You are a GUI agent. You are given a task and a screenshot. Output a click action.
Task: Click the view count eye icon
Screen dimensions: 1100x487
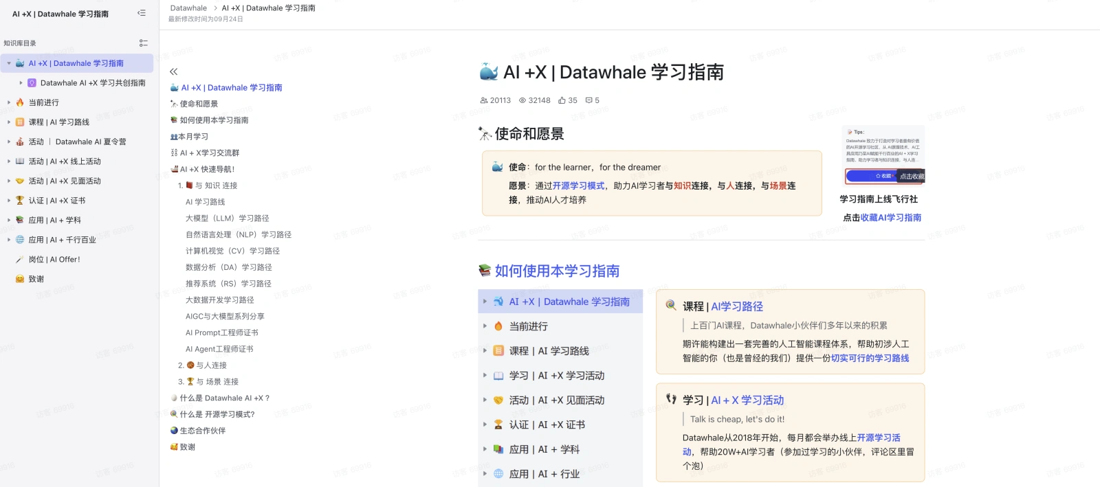522,100
